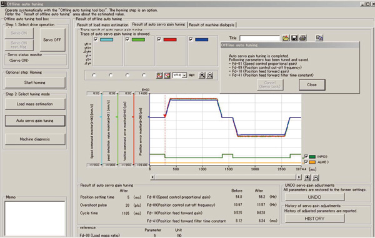Screen dimensions: 375x238
Task: Click the Offline auto tuning title bar icon
Action: pos(3,4)
